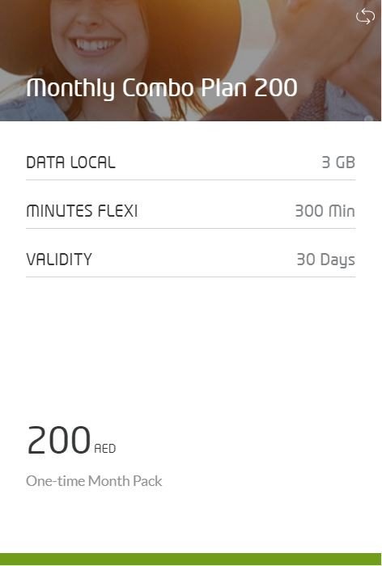
Task: Click the 30 Days validity value
Action: (x=325, y=260)
